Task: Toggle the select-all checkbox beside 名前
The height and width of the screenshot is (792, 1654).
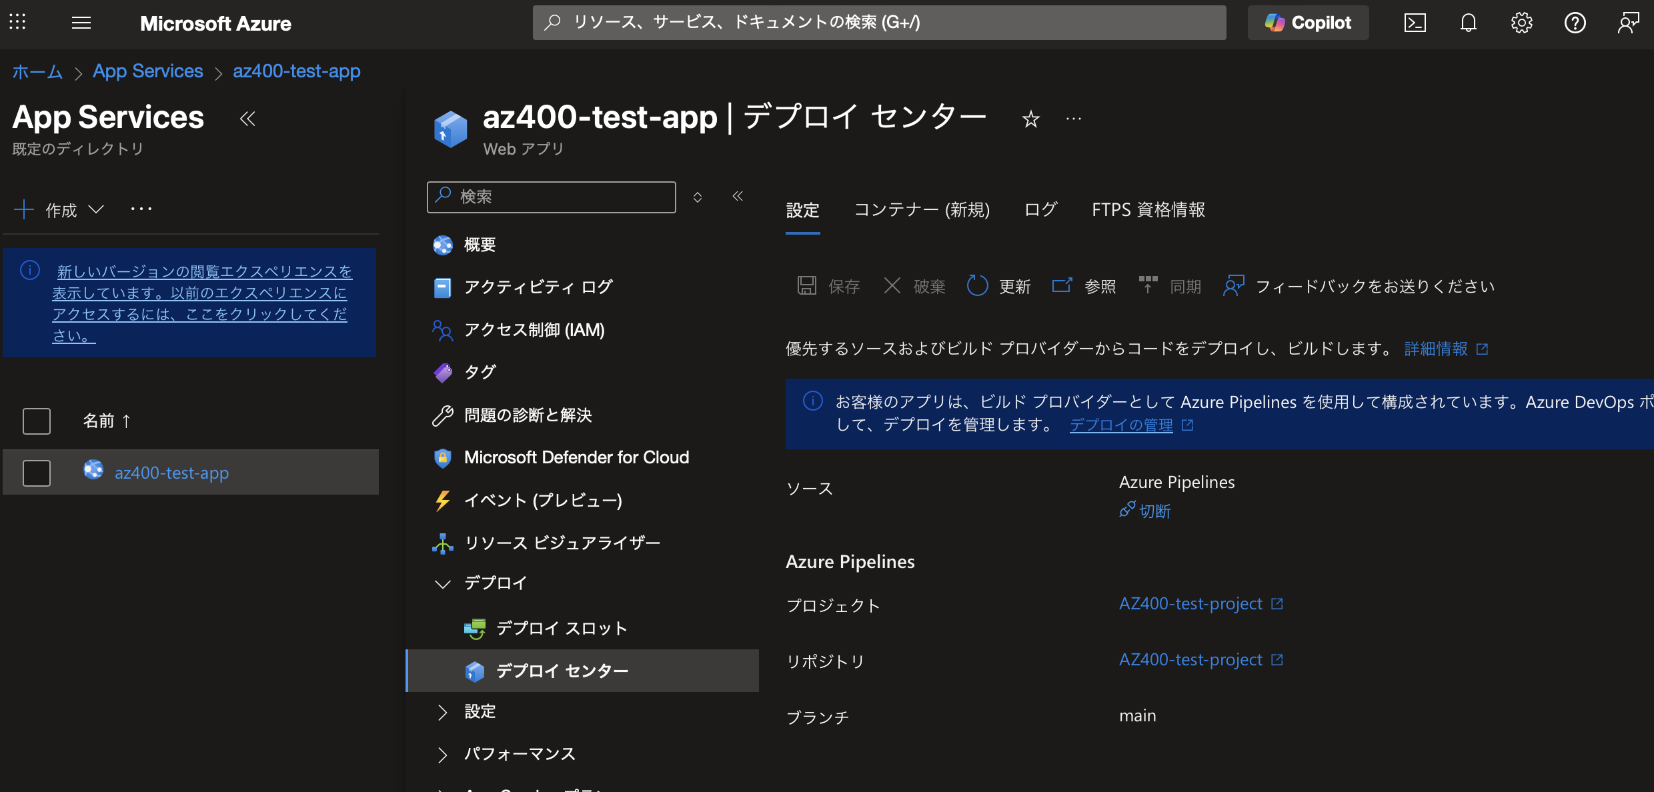Action: (x=37, y=421)
